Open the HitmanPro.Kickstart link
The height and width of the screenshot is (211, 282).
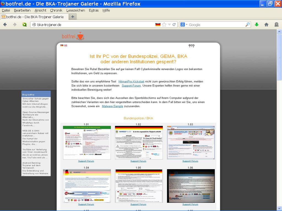[131, 81]
